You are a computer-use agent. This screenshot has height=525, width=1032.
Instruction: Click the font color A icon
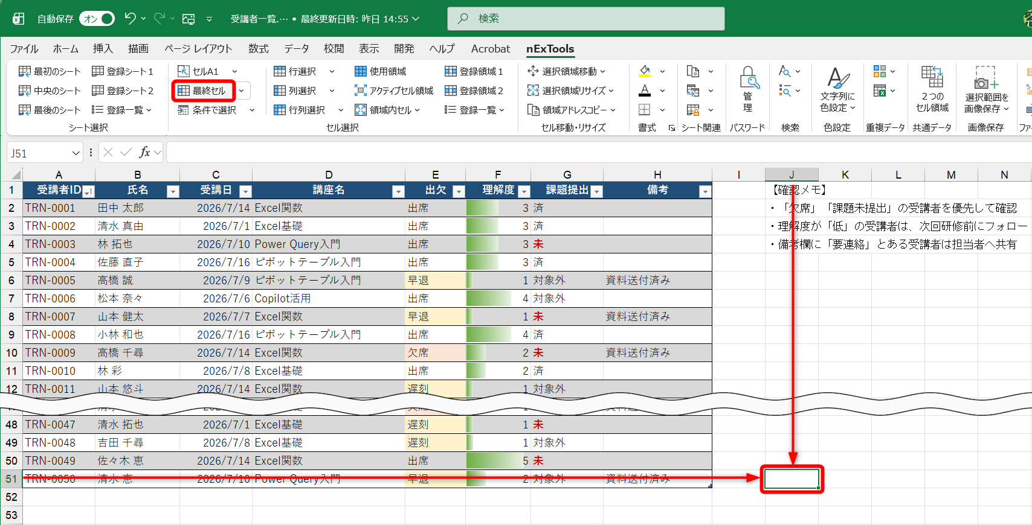click(x=645, y=91)
